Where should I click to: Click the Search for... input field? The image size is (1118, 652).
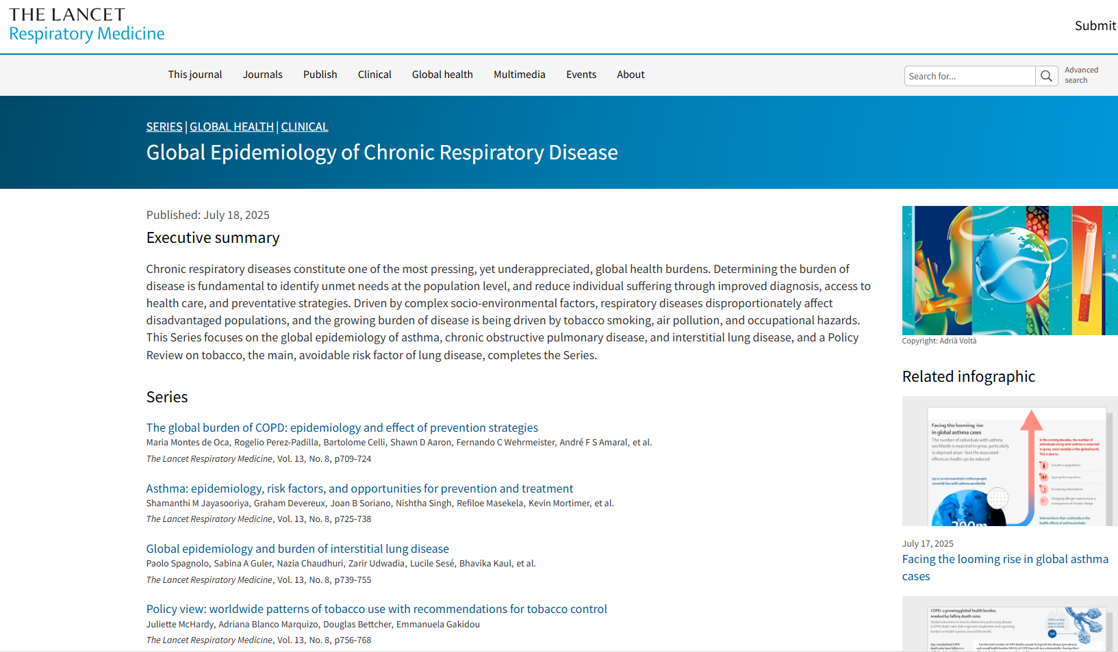(969, 76)
